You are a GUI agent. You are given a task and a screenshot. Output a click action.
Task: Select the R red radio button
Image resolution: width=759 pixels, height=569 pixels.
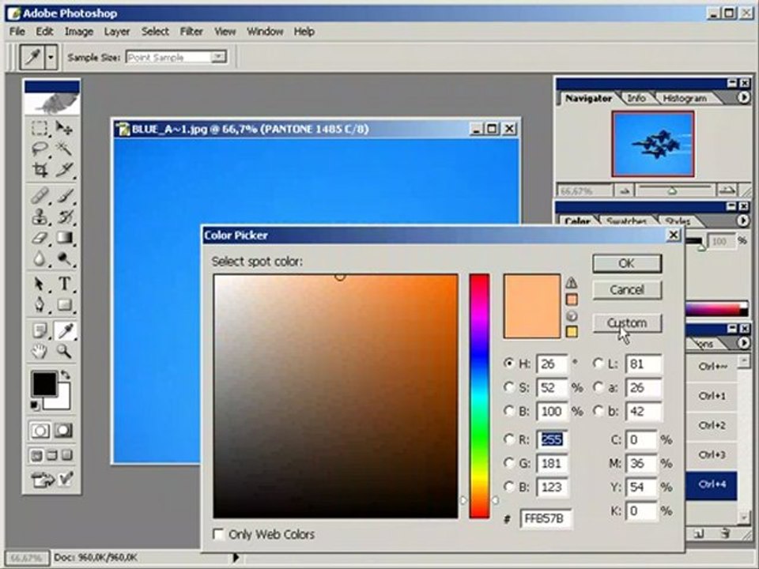pos(508,439)
